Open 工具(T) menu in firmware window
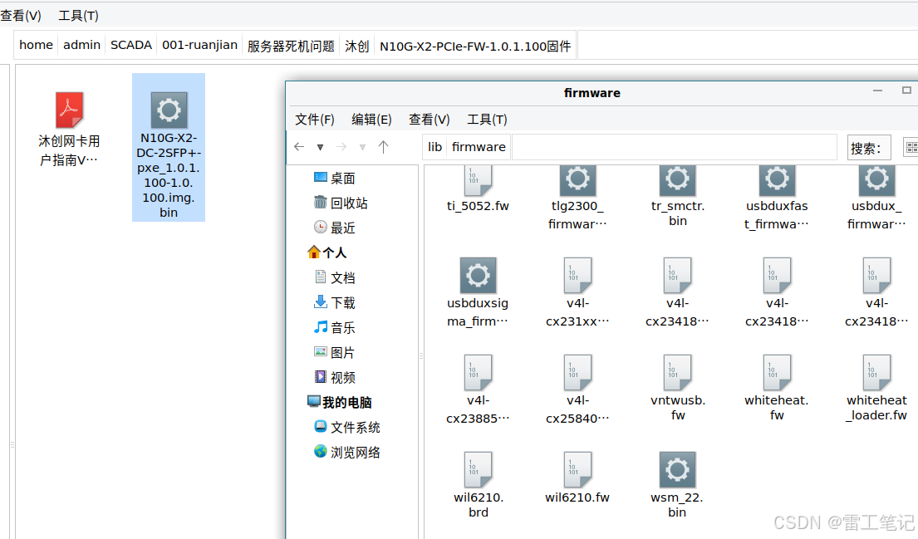Viewport: 918px width, 539px height. [x=487, y=120]
